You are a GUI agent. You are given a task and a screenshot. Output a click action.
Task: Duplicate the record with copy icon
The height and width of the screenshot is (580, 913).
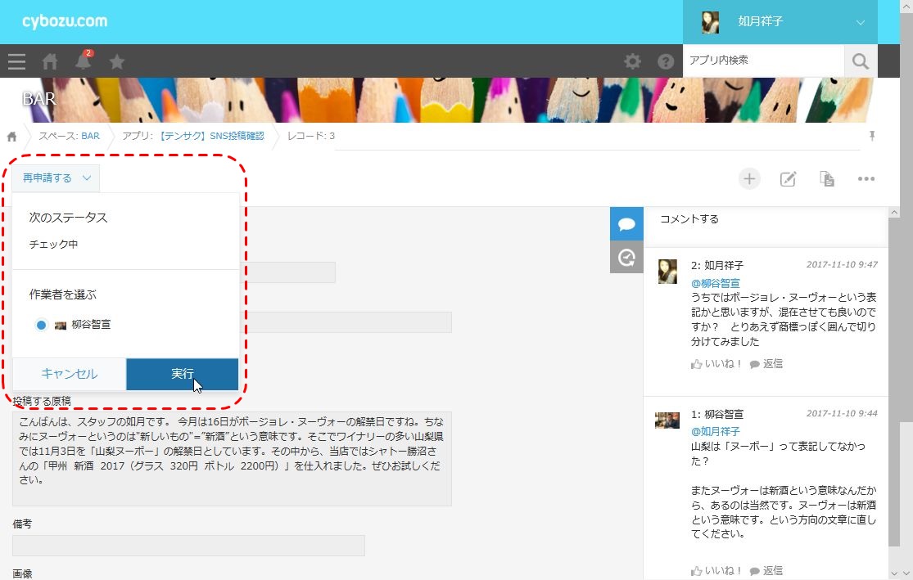(x=827, y=178)
